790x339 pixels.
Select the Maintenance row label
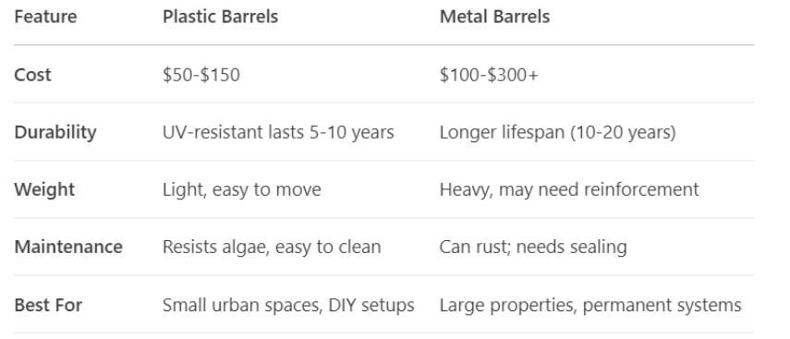[x=68, y=247]
